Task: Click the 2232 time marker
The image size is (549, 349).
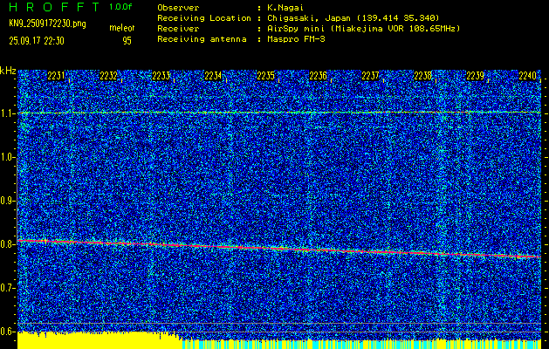Action: tap(108, 76)
